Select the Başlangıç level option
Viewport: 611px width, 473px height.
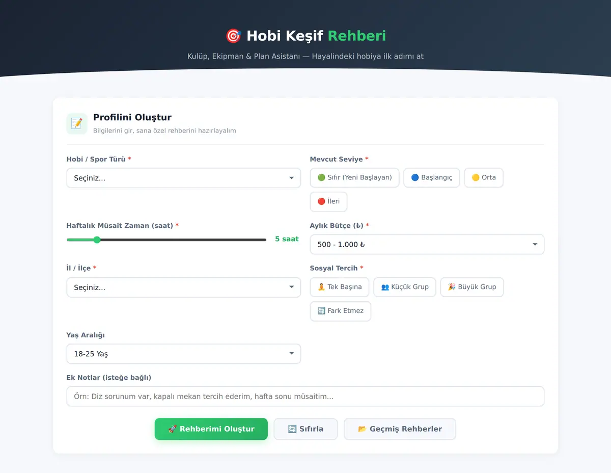432,178
